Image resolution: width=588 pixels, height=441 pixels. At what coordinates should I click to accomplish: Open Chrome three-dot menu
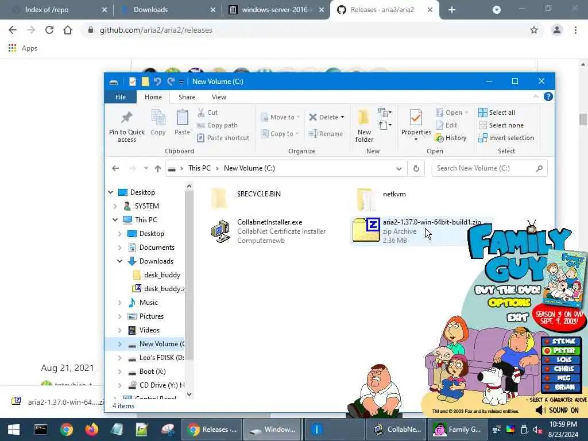pos(575,30)
